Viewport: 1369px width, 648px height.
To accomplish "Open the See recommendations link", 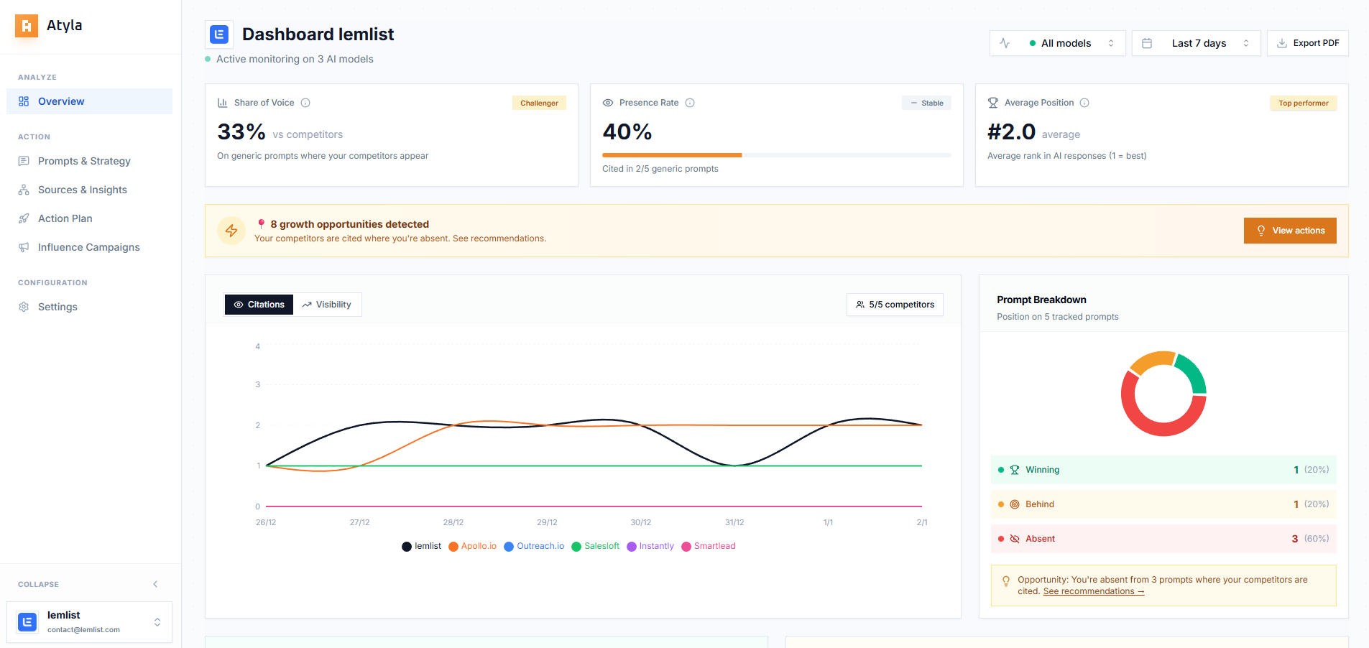I will (1089, 591).
